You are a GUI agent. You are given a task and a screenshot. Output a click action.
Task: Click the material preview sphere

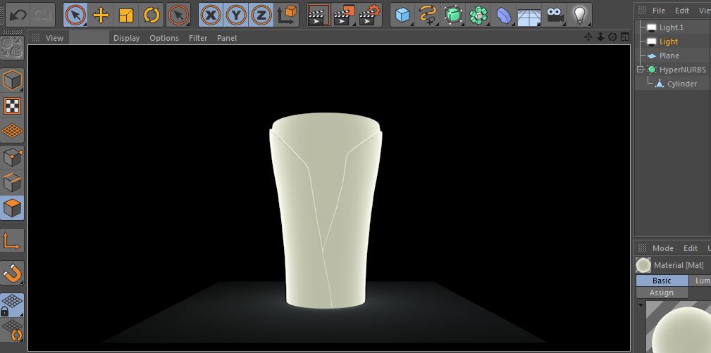(683, 331)
